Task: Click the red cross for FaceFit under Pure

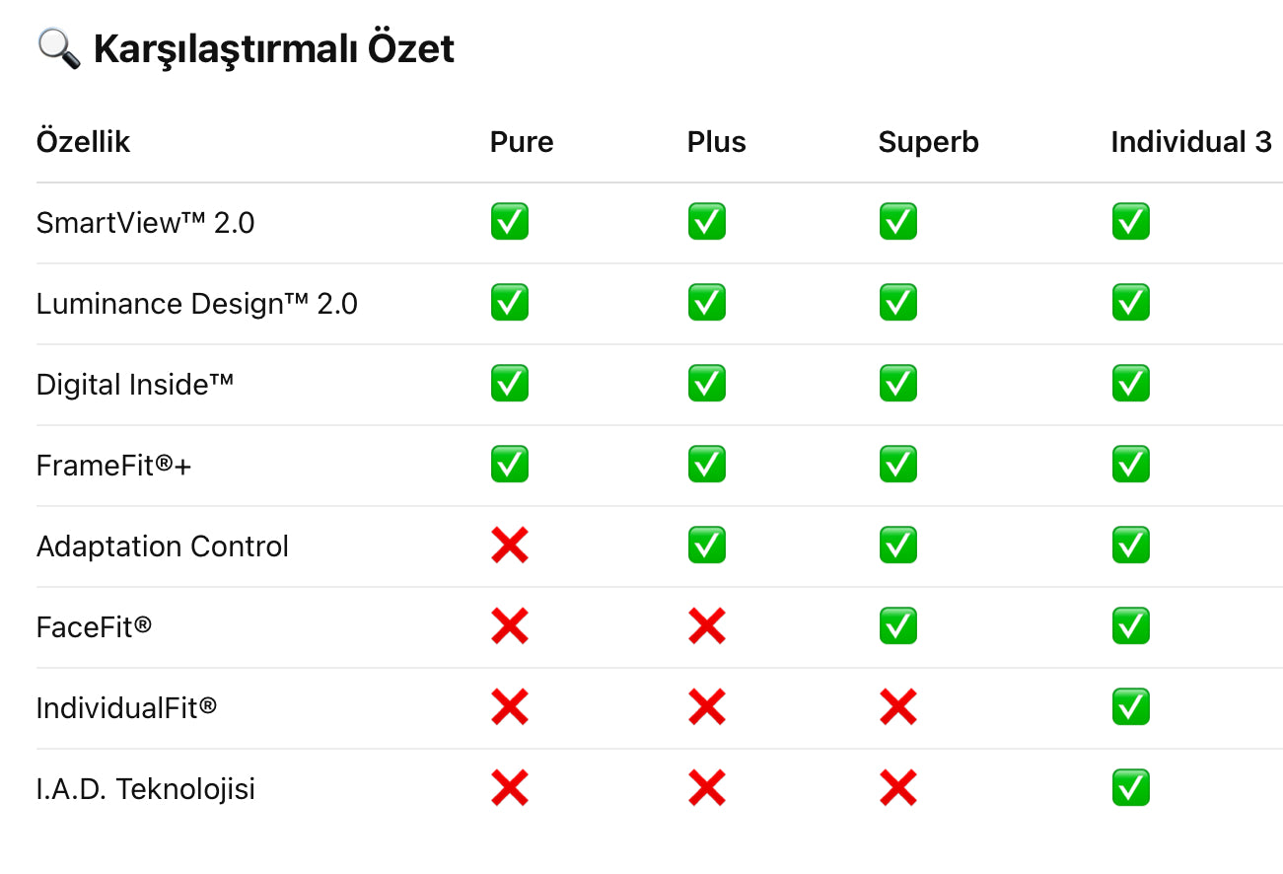Action: click(x=509, y=626)
